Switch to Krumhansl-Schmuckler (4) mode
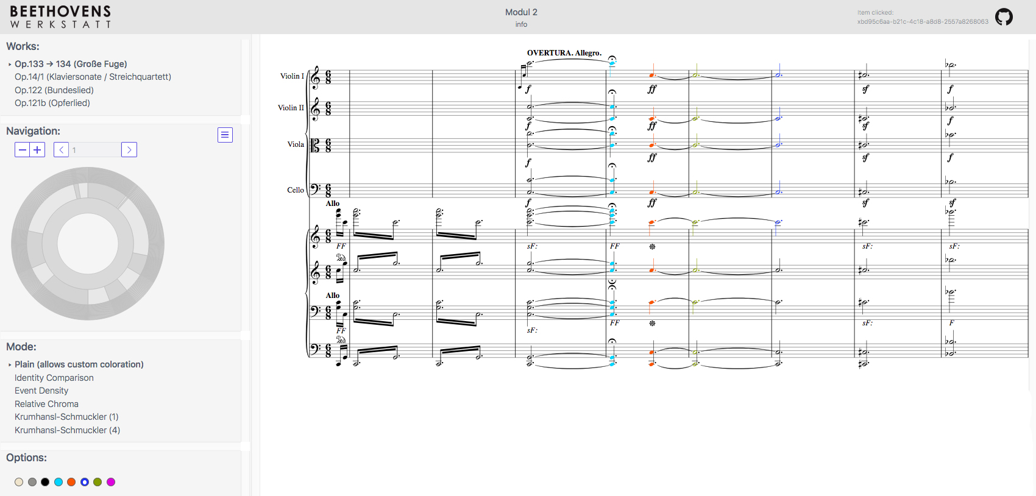The image size is (1036, 496). (67, 430)
